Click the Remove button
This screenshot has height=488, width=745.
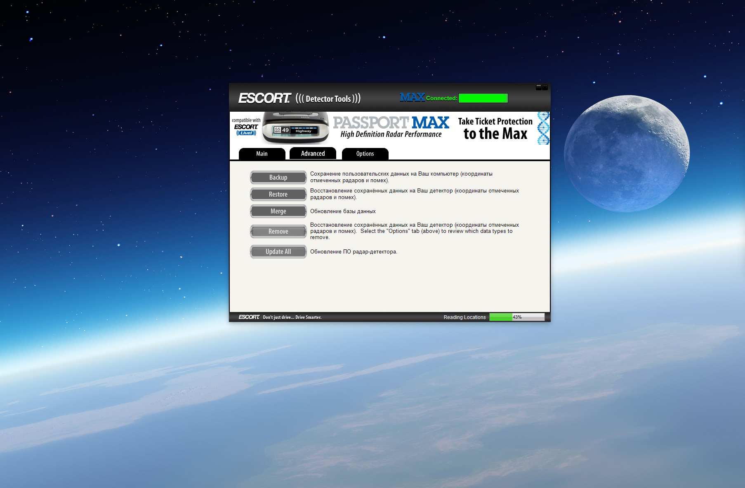(278, 231)
